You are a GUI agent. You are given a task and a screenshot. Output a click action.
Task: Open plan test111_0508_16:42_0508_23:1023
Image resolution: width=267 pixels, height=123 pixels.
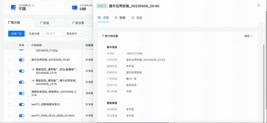click(53, 116)
